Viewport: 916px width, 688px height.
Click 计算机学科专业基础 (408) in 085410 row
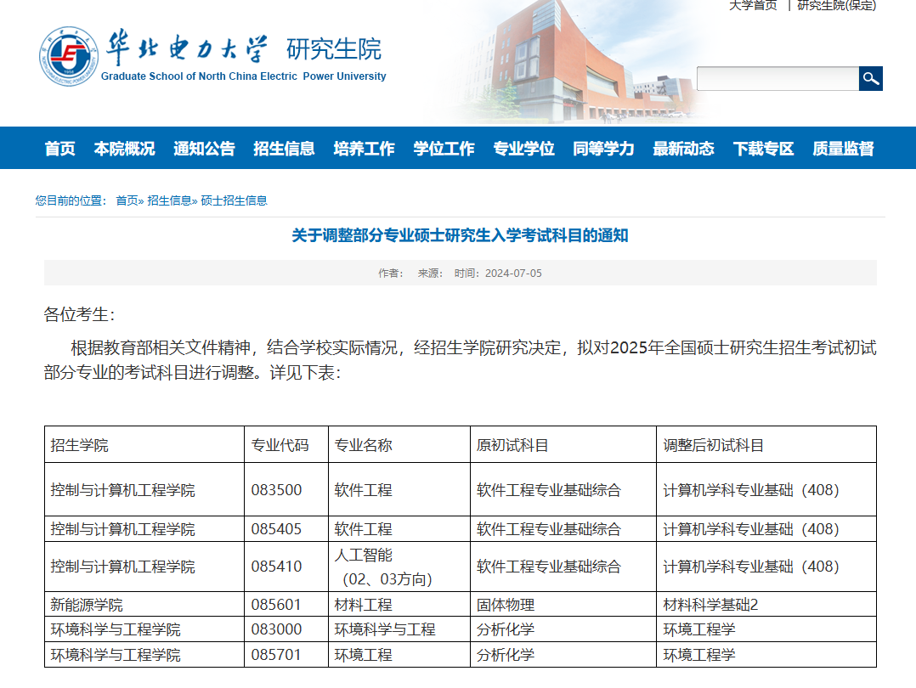tap(750, 567)
